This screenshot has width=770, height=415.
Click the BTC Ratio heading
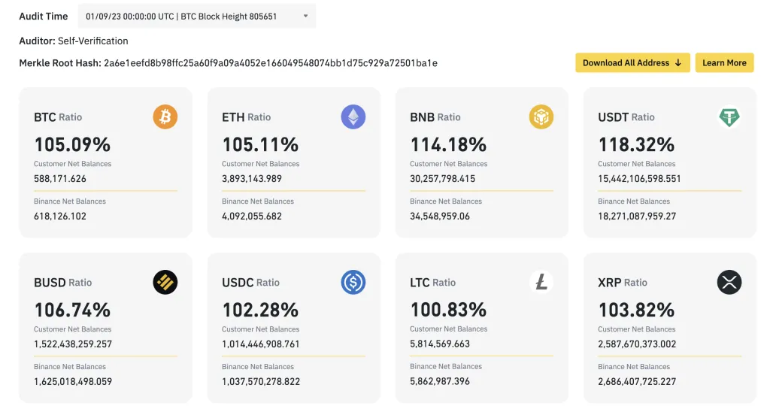58,117
